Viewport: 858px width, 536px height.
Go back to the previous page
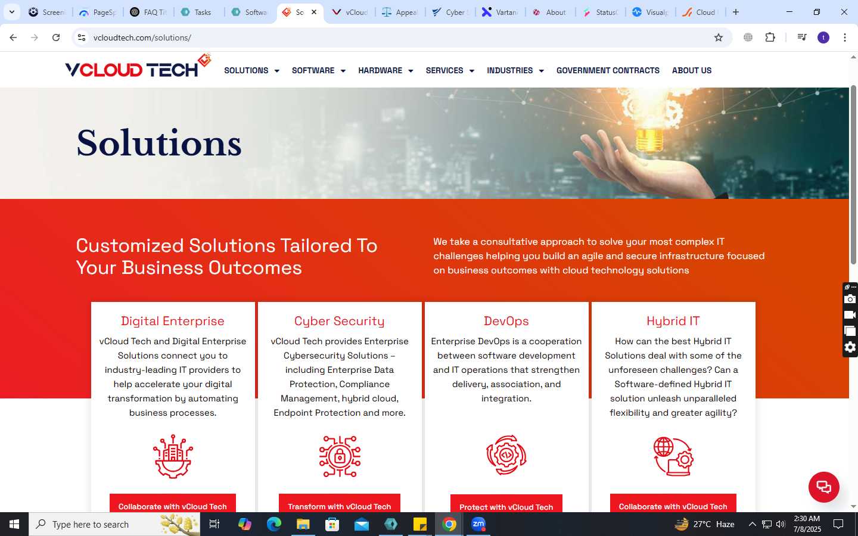13,38
